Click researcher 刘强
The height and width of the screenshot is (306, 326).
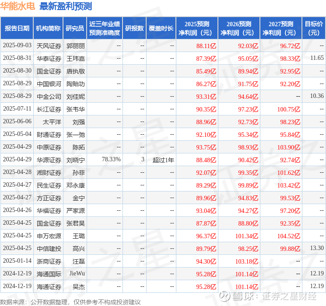[79, 122]
